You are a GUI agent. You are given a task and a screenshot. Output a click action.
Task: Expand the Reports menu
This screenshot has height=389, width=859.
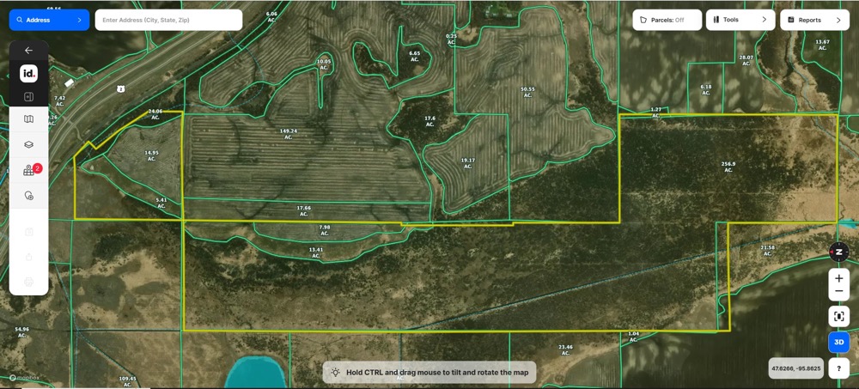tap(813, 20)
